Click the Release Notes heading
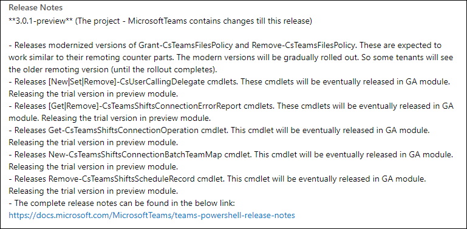Viewport: 467px width, 229px height. [x=36, y=8]
